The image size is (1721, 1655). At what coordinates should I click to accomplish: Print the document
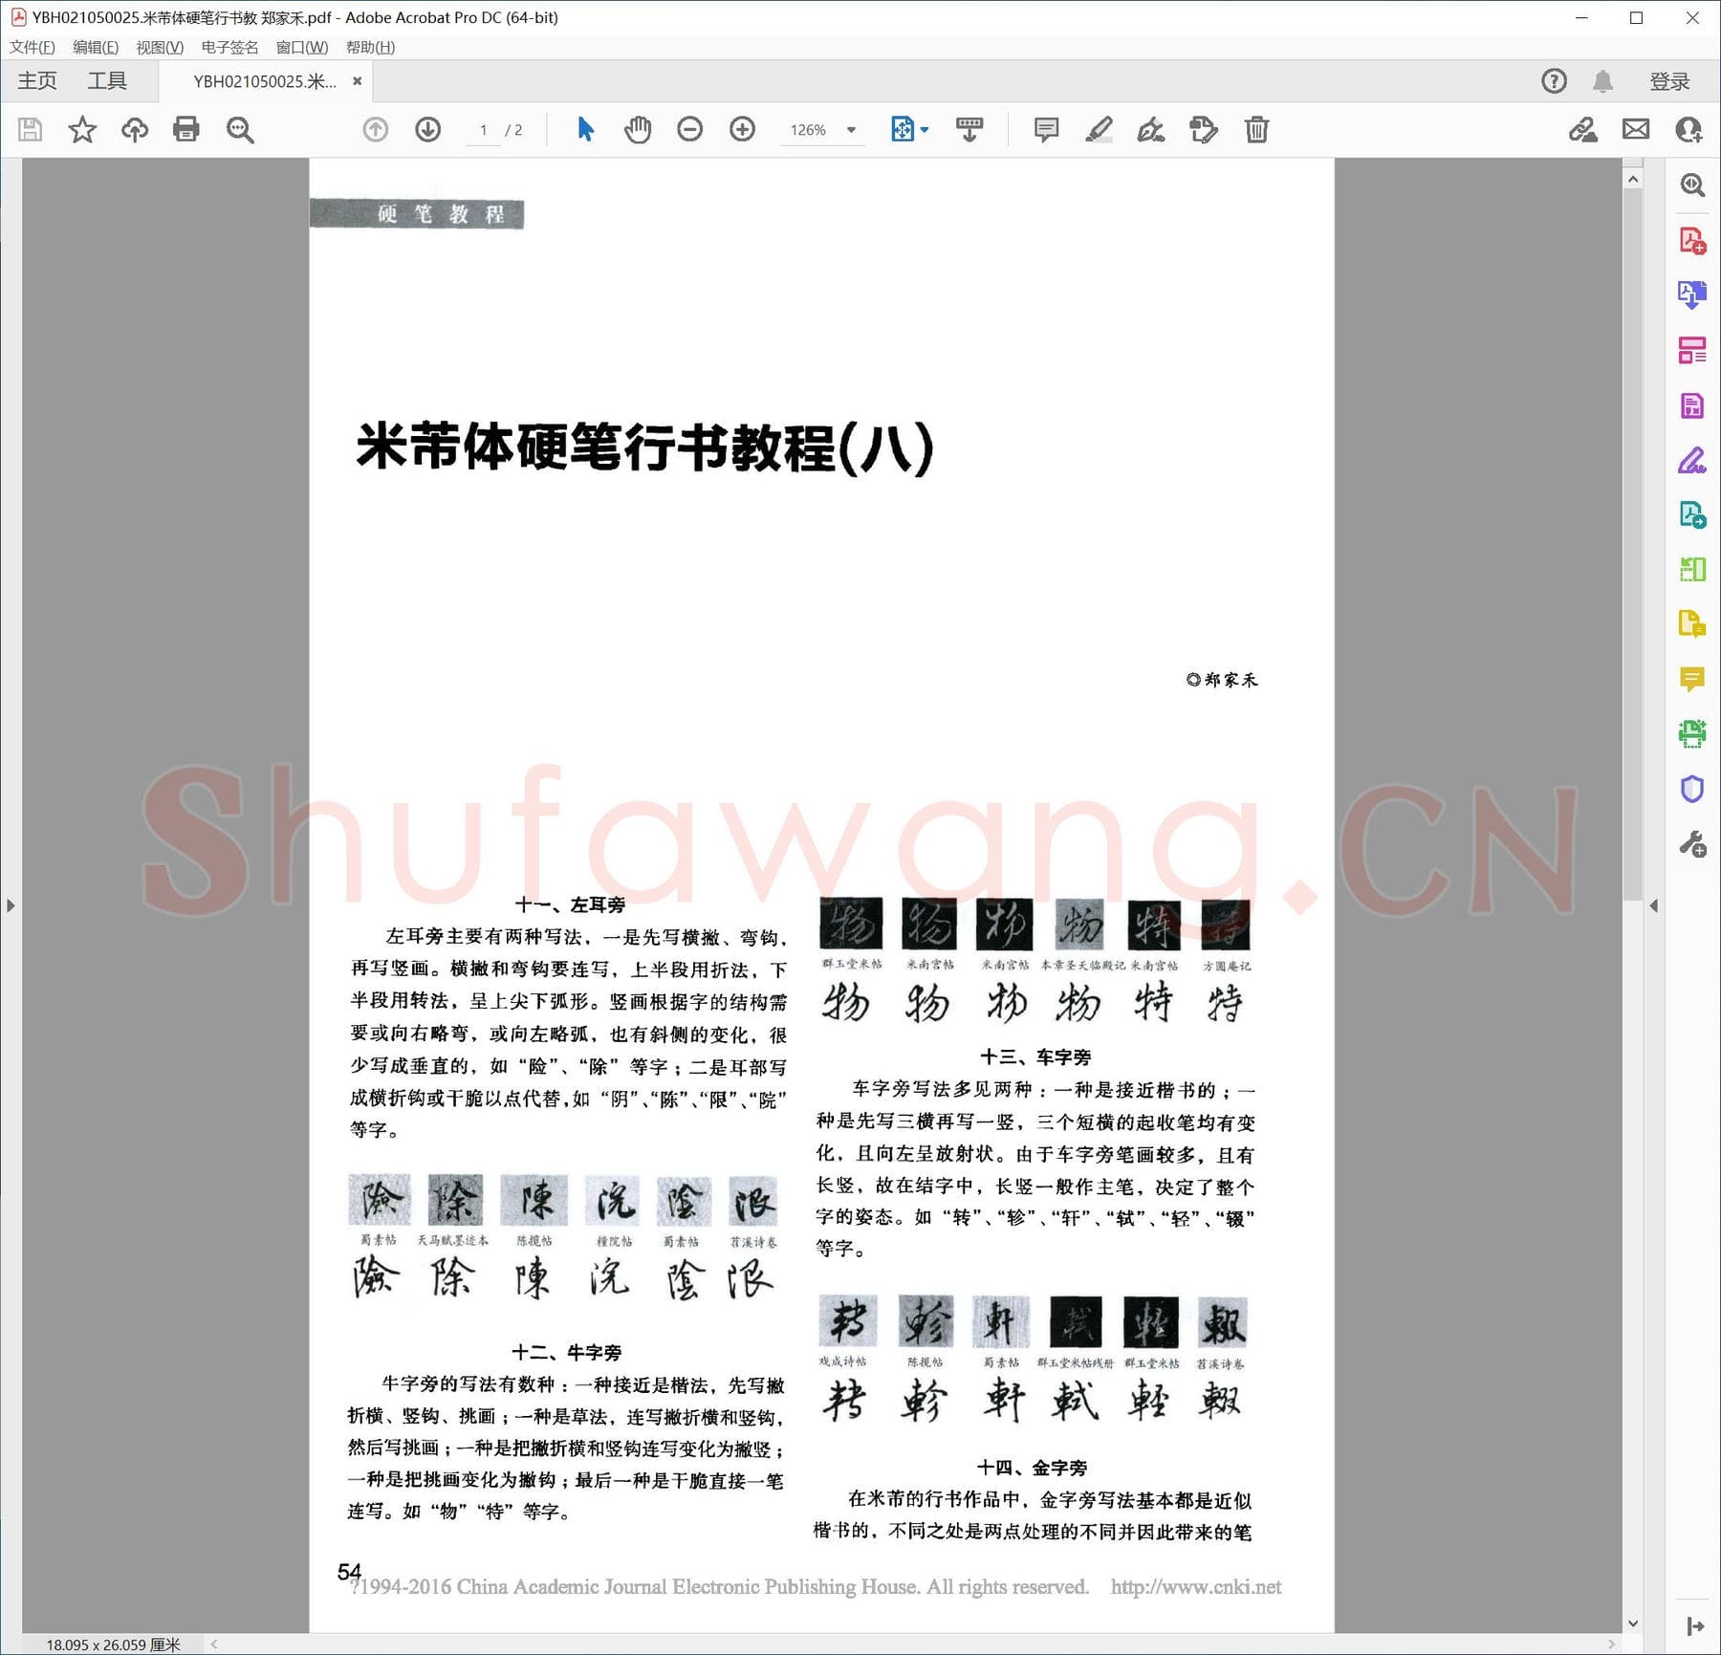(186, 129)
